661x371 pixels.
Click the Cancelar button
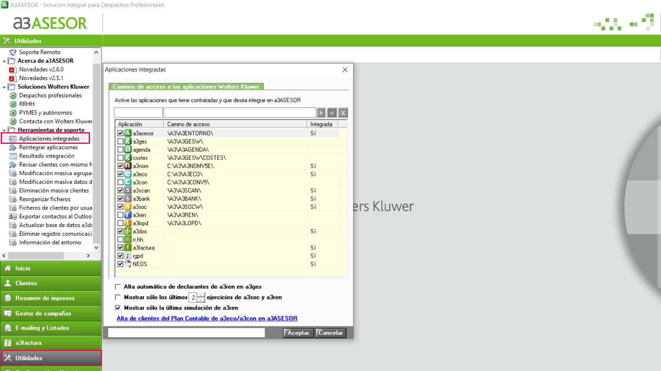330,333
